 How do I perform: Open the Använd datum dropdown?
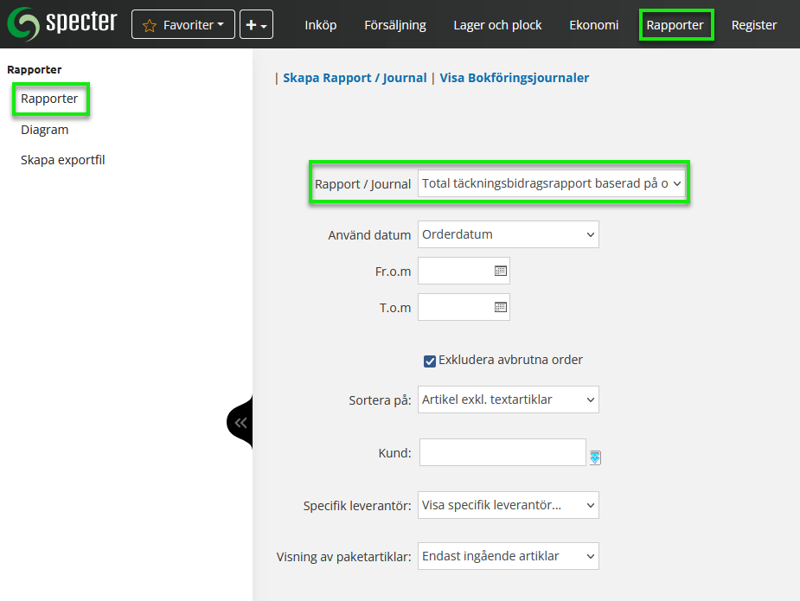(x=508, y=234)
